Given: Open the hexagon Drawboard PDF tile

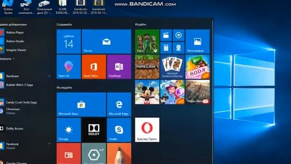Looking at the screenshot, I should [x=94, y=154].
